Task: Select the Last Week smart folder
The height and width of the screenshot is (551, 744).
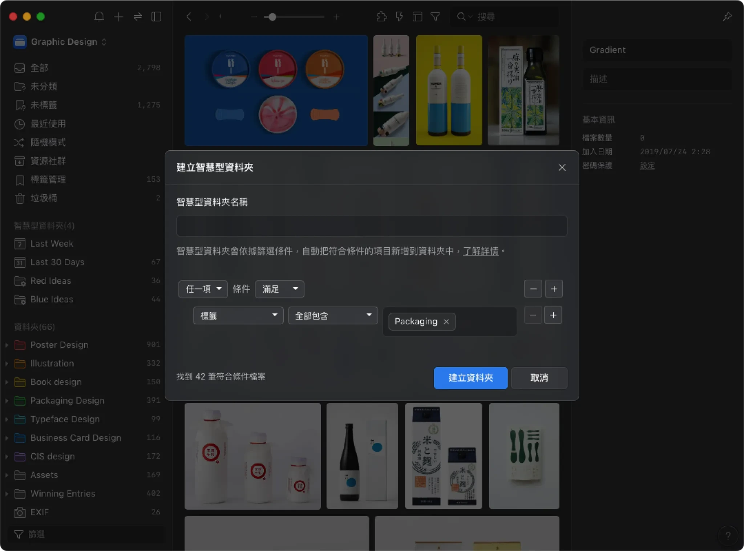Action: [x=86, y=243]
